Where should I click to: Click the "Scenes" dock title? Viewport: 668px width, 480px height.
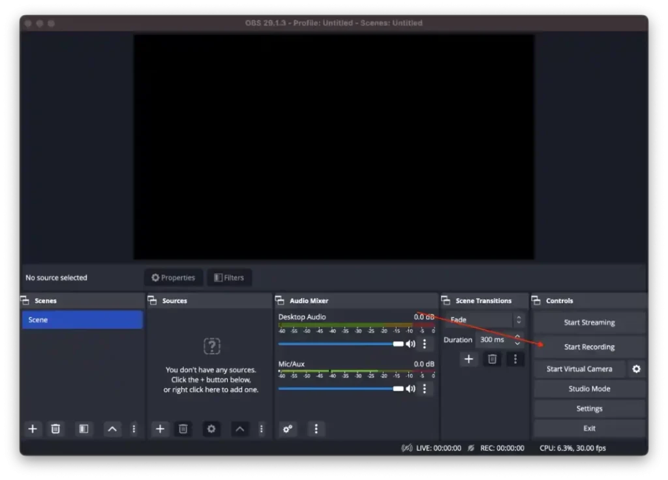click(x=46, y=301)
